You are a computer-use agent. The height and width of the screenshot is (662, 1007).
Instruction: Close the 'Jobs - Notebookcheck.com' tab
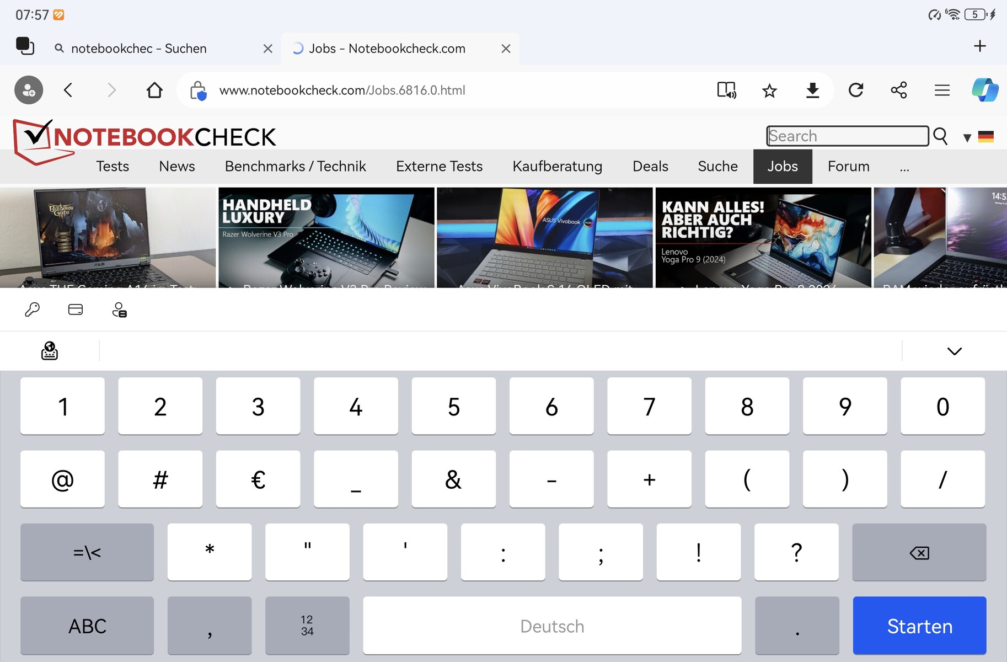[506, 49]
